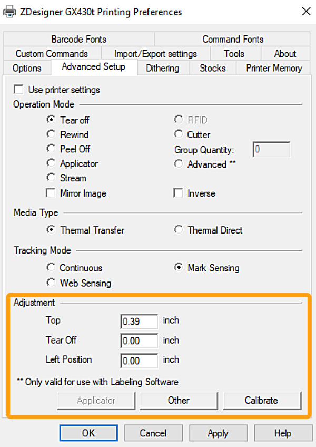The image size is (316, 447).
Task: Select Continuous tracking mode
Action: click(51, 267)
